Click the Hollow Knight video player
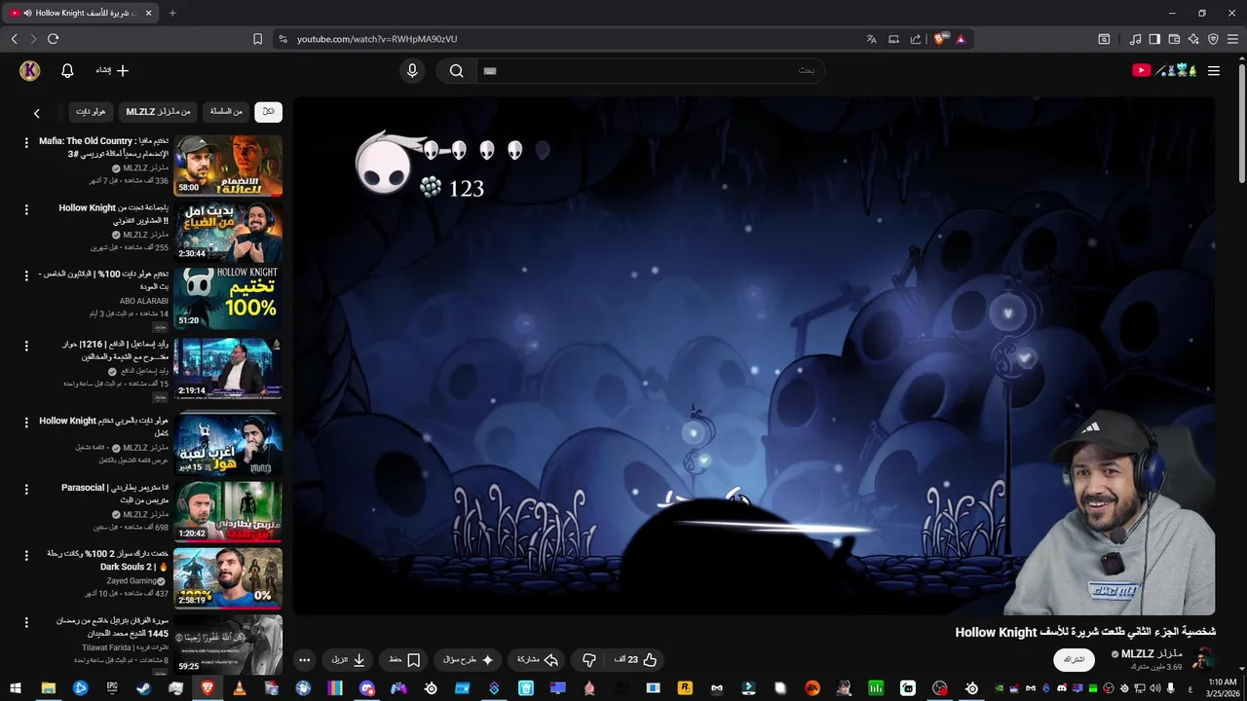 point(754,355)
